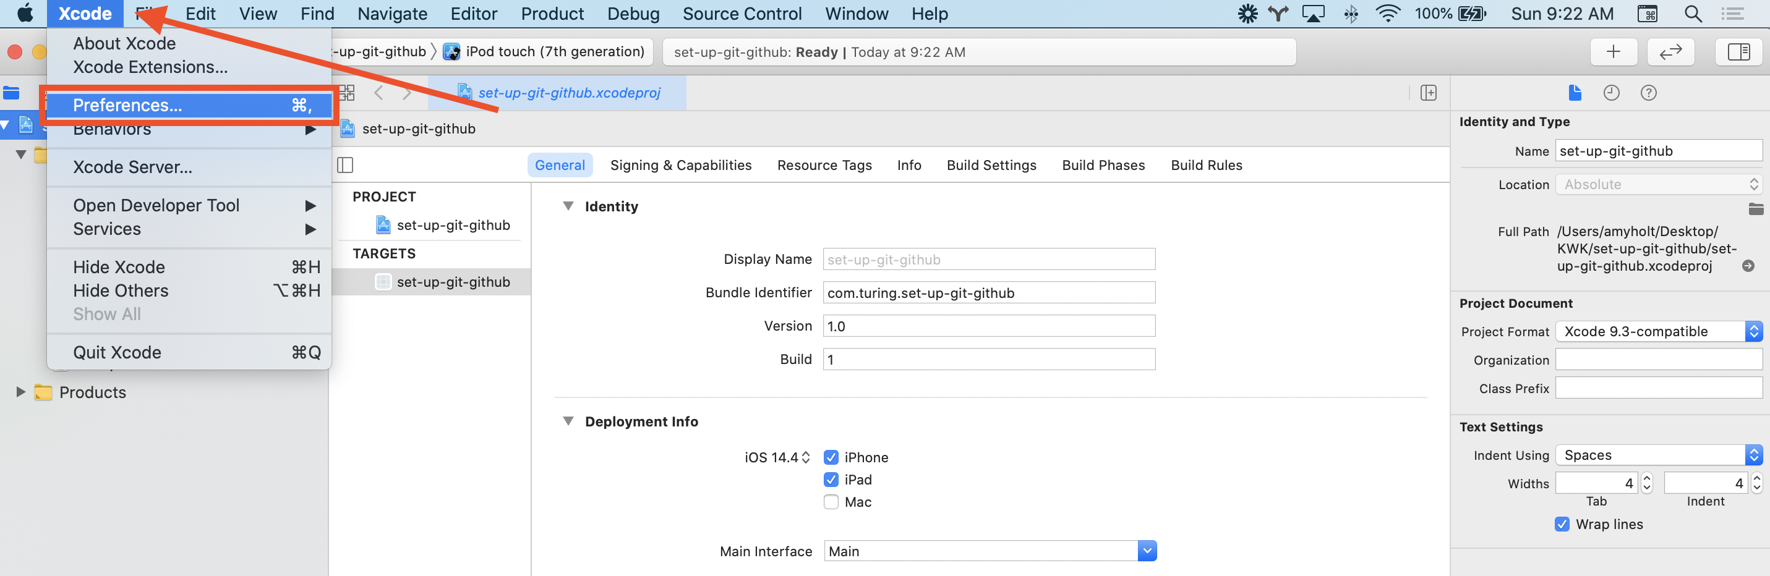Viewport: 1770px width, 576px height.
Task: Choose Xcode Server menu item
Action: pyautogui.click(x=190, y=167)
